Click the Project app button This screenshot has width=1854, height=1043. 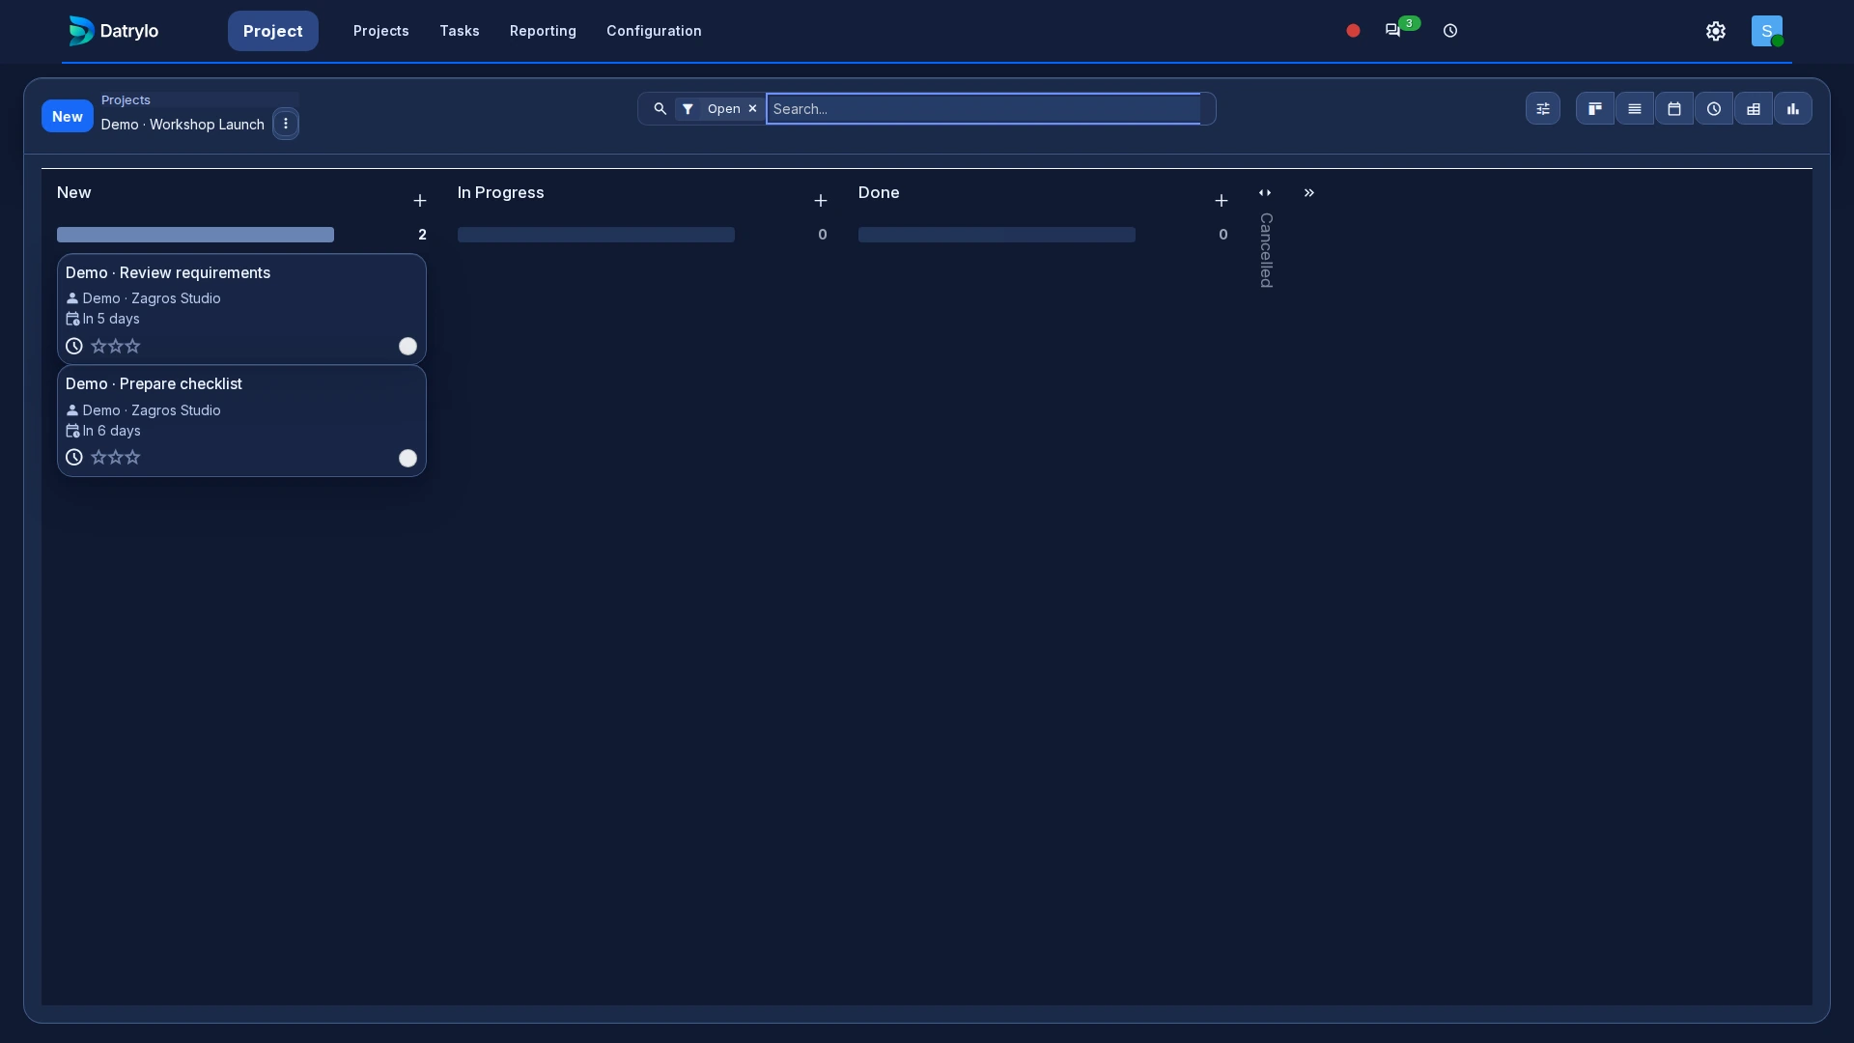(x=273, y=31)
